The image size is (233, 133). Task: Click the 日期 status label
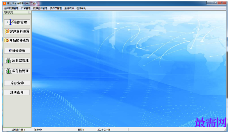click(x=81, y=130)
